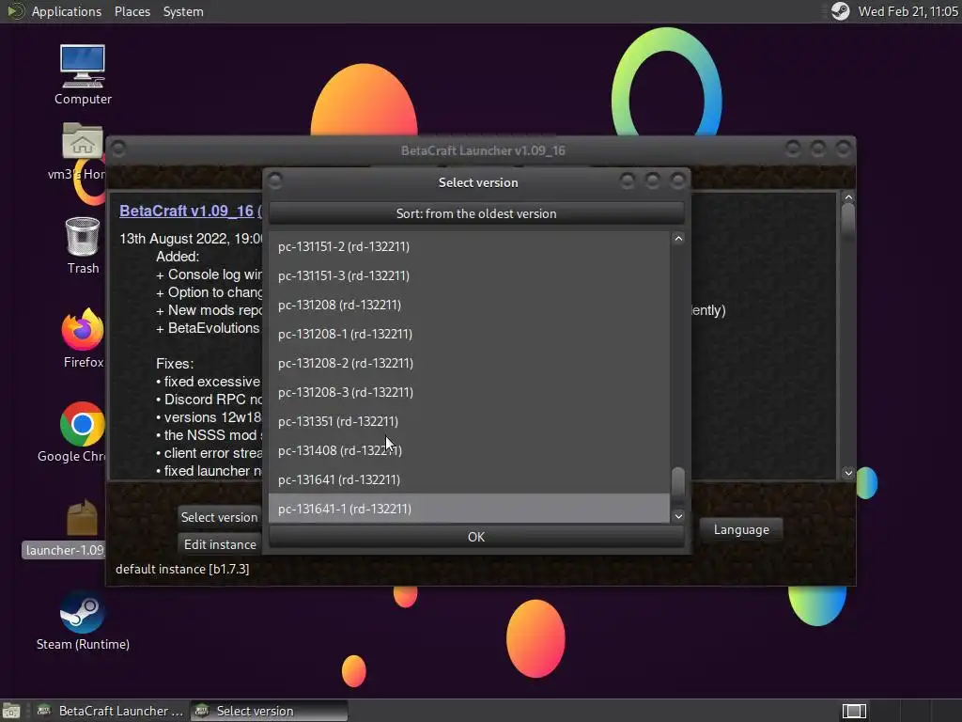
Task: Switch to BetaCraft Launcher taskbar entry
Action: pyautogui.click(x=111, y=711)
